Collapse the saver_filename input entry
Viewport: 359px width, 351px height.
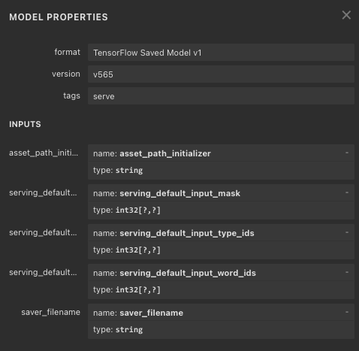coord(347,312)
